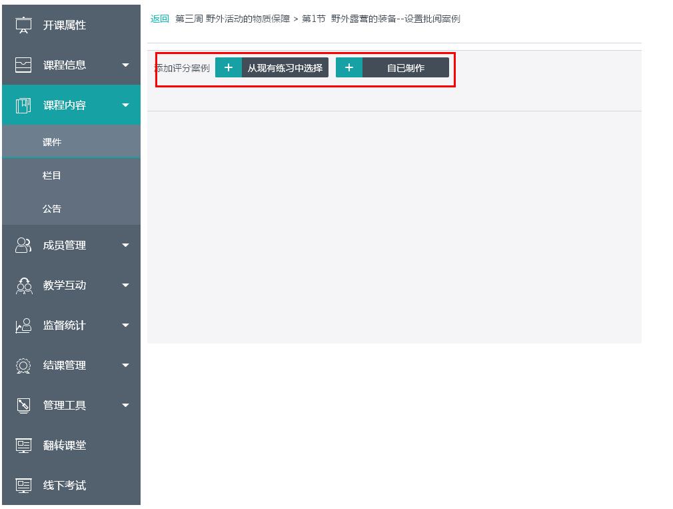Click the 监督统计 statistics icon

(x=23, y=326)
